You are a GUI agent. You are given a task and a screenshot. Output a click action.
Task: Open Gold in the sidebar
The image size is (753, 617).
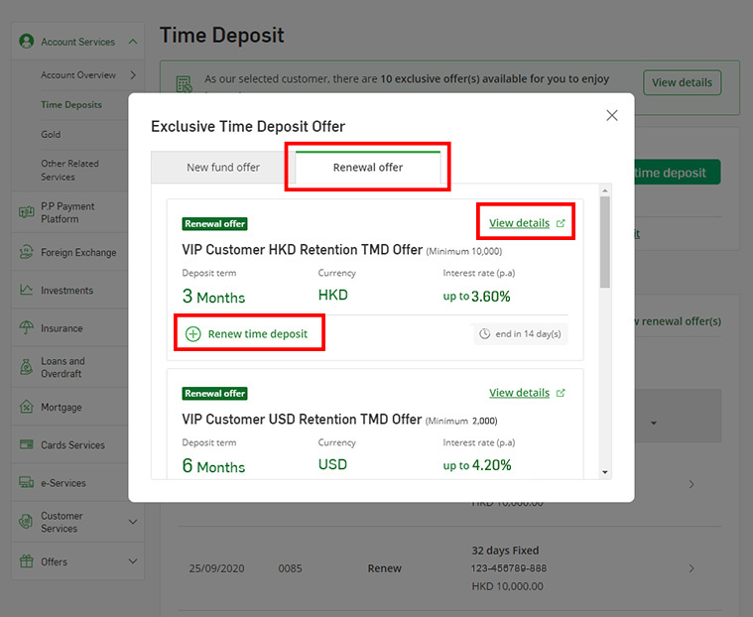(51, 135)
